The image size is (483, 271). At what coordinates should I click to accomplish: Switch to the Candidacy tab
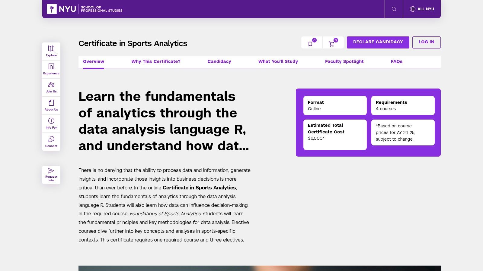(219, 61)
